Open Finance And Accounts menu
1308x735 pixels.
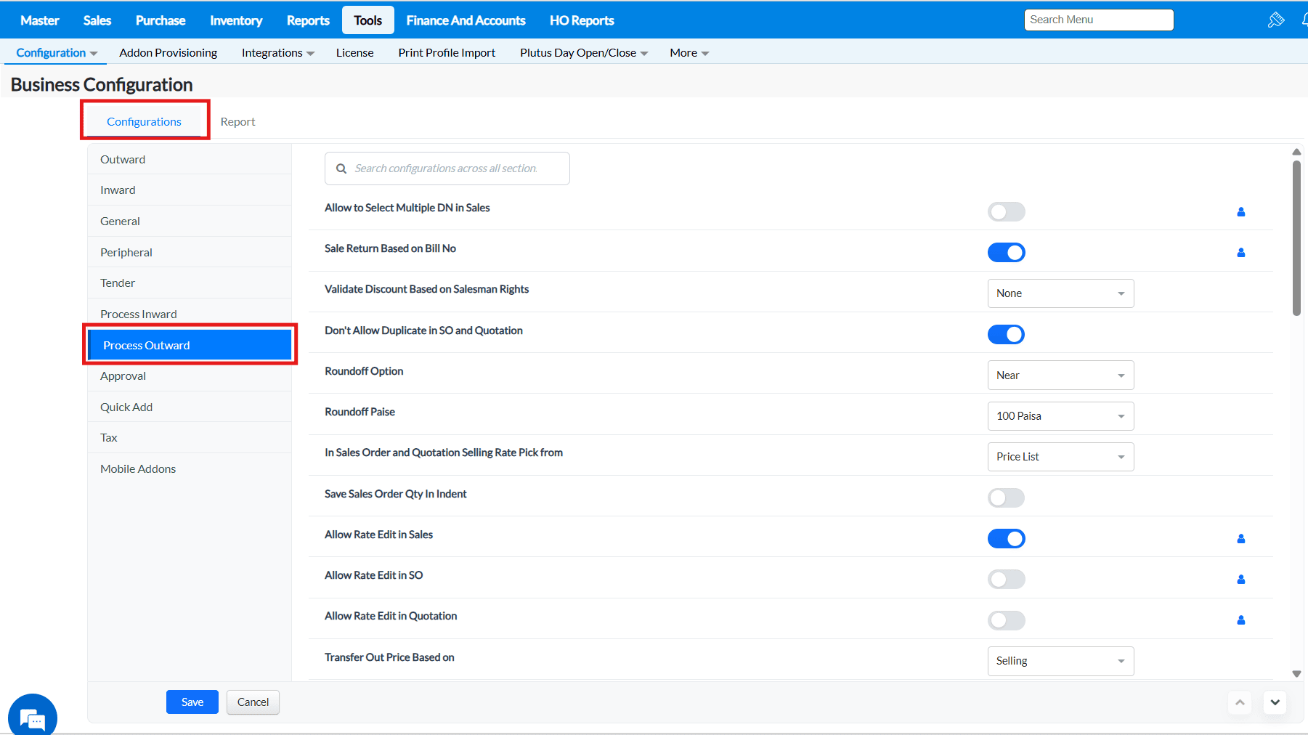coord(466,20)
